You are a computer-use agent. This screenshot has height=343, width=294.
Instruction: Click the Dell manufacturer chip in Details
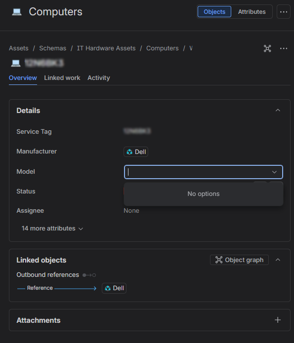(136, 152)
